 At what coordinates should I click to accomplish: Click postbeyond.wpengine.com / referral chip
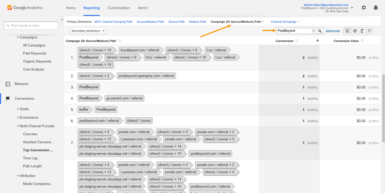click(x=146, y=76)
